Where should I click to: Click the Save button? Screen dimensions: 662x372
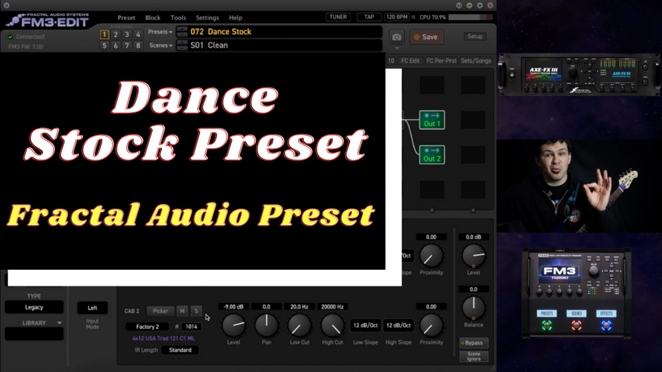click(x=426, y=37)
